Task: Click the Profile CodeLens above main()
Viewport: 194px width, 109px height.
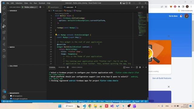Action: click(67, 13)
